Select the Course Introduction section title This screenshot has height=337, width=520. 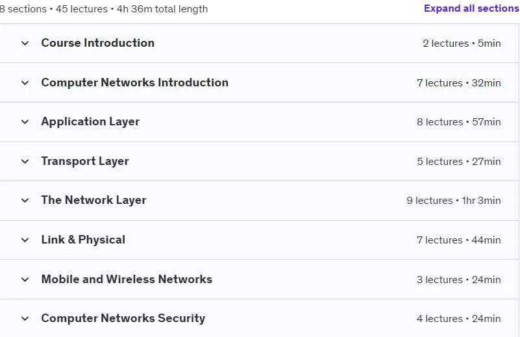point(98,43)
